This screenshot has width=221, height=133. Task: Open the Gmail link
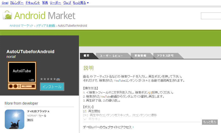[x=5, y=3]
